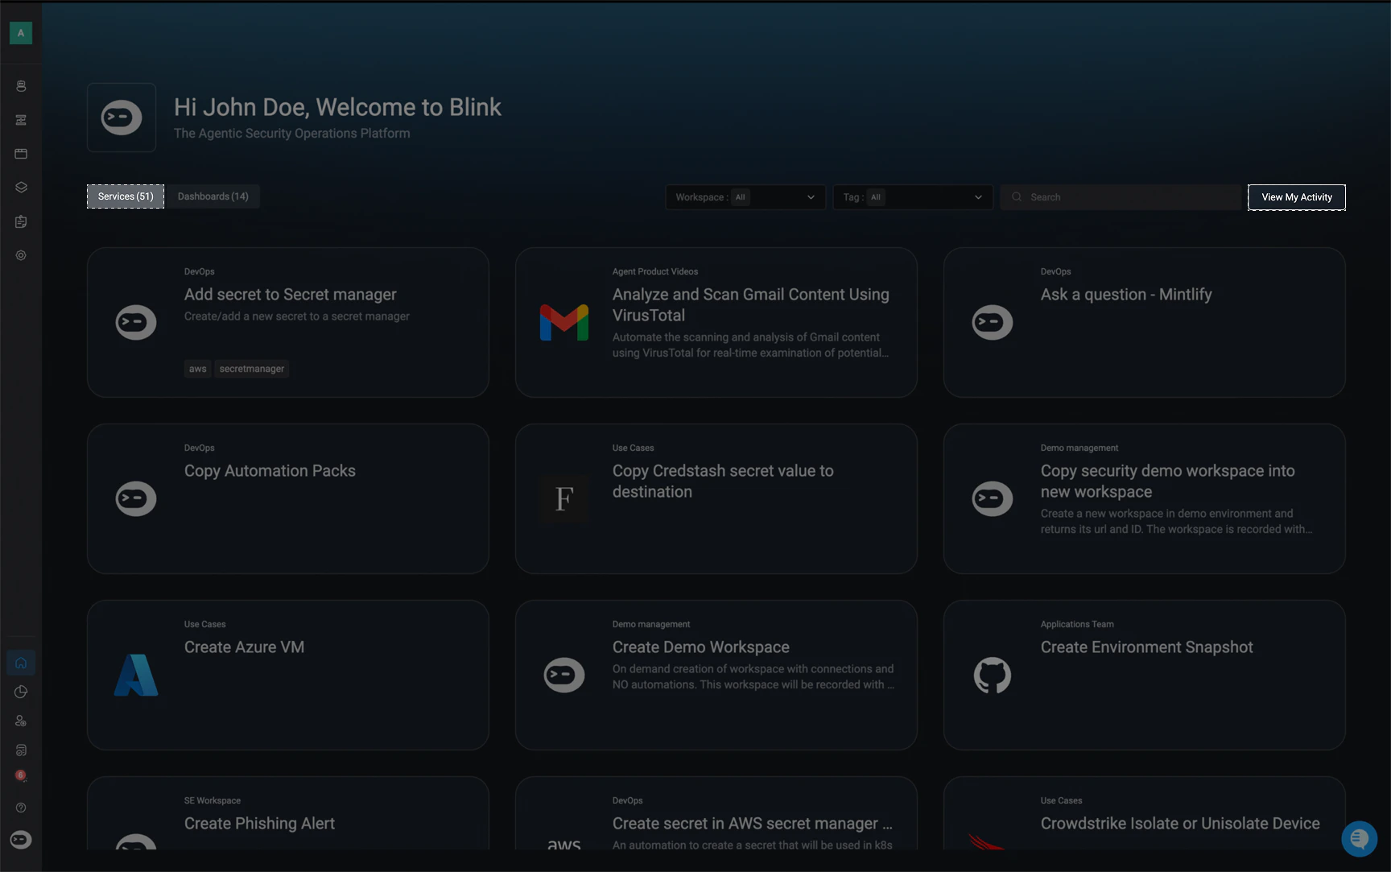This screenshot has height=872, width=1391.
Task: Expand the Workspace filter dropdown
Action: coord(745,197)
